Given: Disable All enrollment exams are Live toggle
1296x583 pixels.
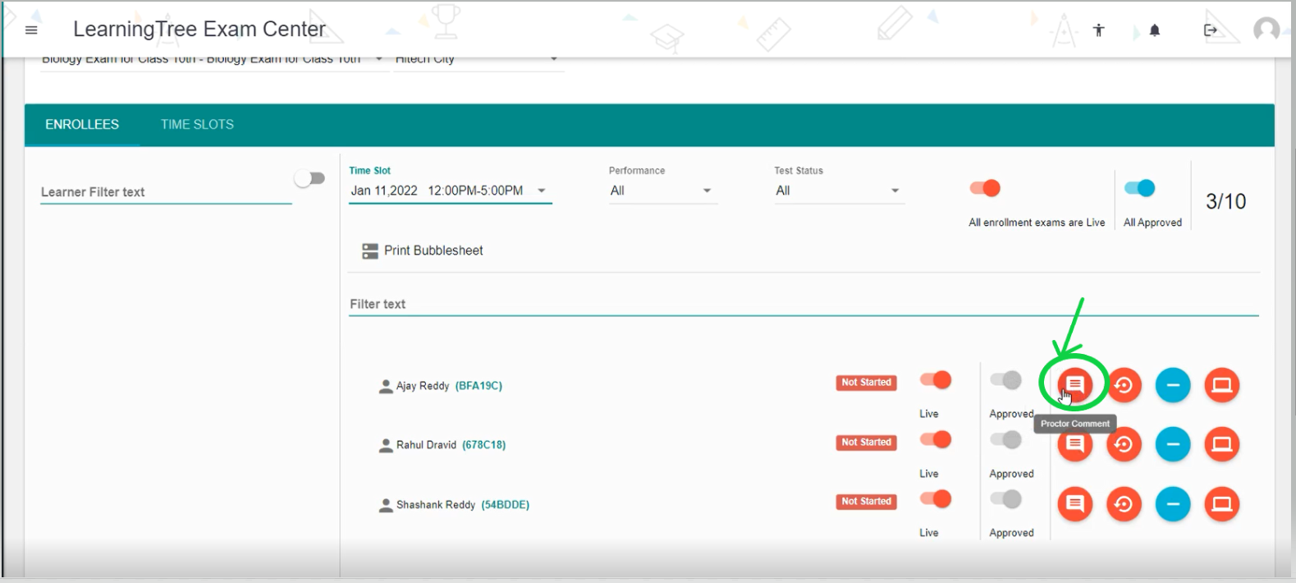Looking at the screenshot, I should [985, 188].
